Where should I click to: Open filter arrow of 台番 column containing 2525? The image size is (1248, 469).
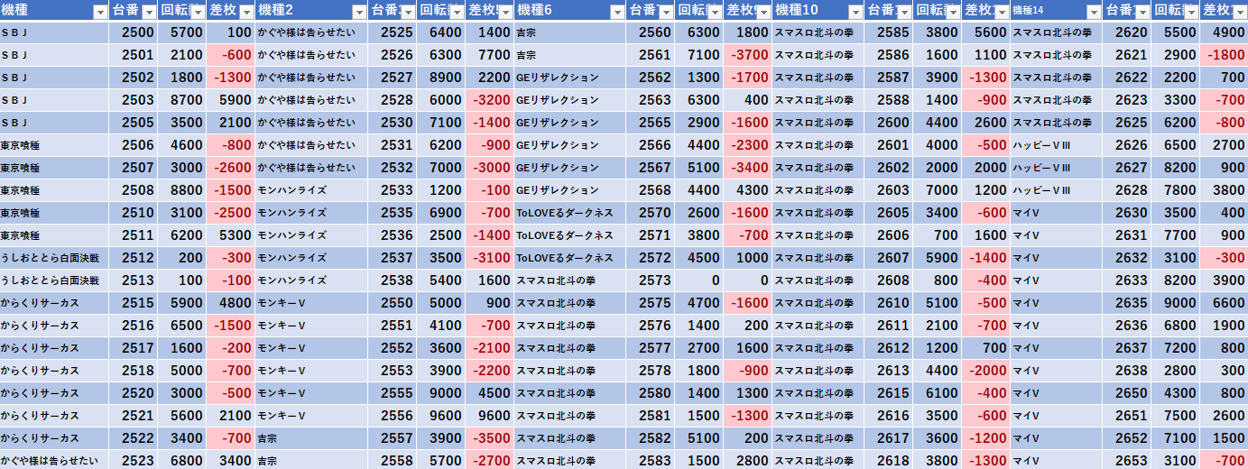[x=408, y=12]
